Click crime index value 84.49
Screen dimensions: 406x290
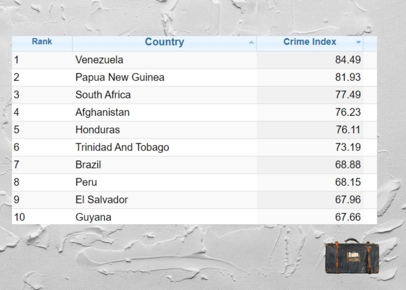(x=348, y=60)
